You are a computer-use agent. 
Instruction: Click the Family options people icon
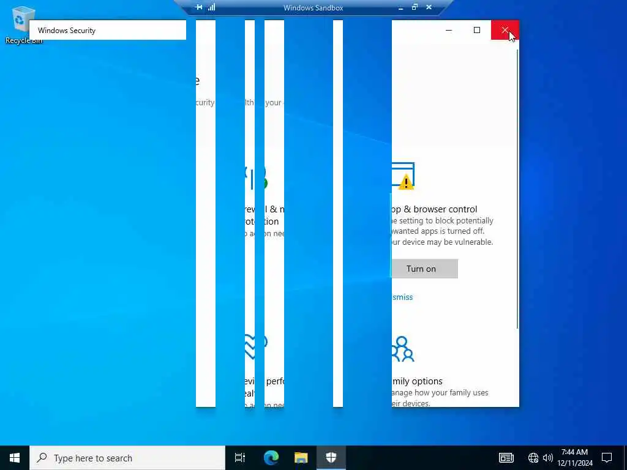click(x=403, y=349)
